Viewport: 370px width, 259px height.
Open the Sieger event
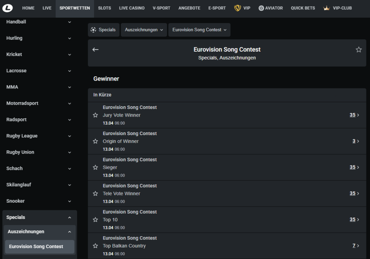point(227,168)
